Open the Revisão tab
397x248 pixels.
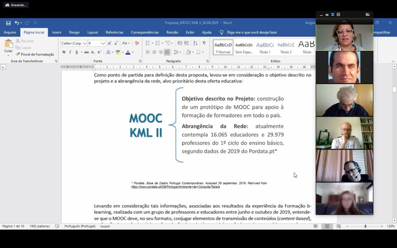pos(172,33)
